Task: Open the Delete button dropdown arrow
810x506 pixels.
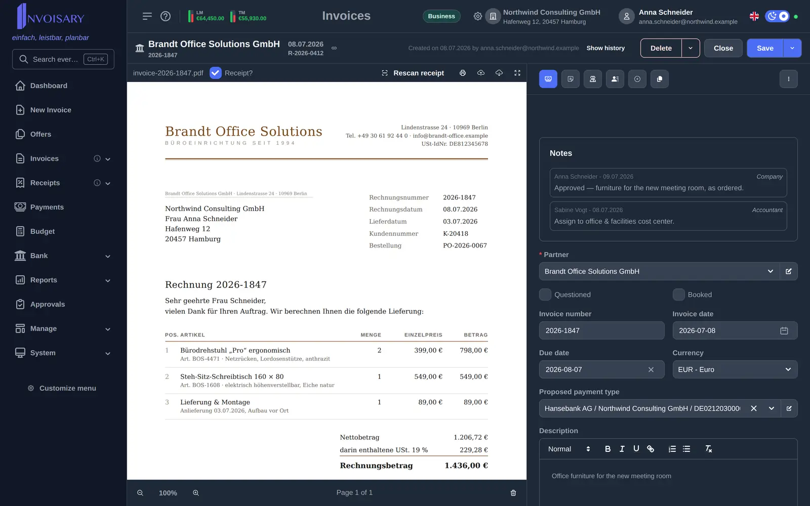Action: pyautogui.click(x=691, y=48)
